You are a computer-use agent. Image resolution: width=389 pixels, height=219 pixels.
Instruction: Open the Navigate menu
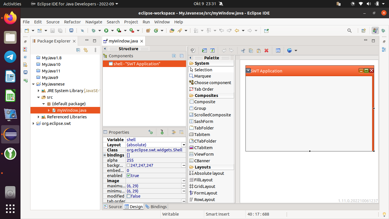(x=94, y=22)
